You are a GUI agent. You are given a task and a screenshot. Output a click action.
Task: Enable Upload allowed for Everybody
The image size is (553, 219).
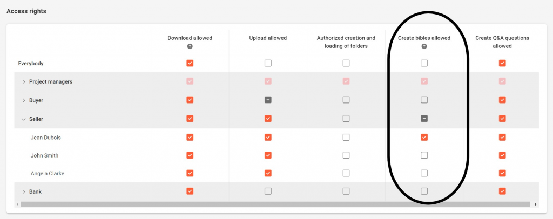[268, 63]
